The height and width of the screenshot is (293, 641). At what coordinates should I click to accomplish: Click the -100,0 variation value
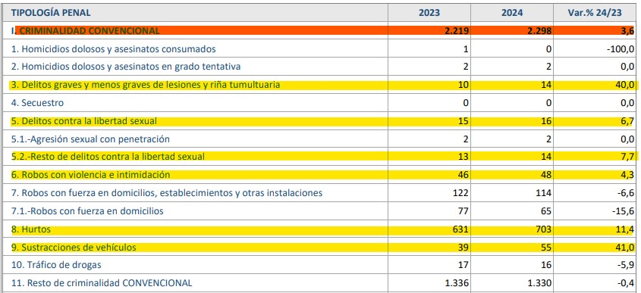pos(621,49)
